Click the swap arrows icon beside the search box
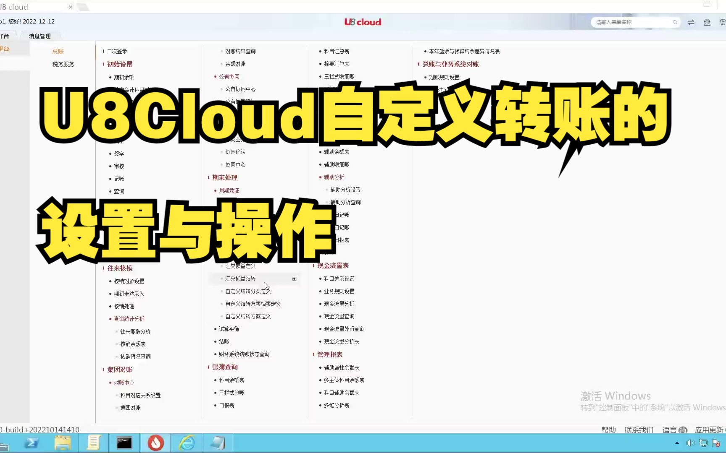The width and height of the screenshot is (726, 453). point(691,22)
